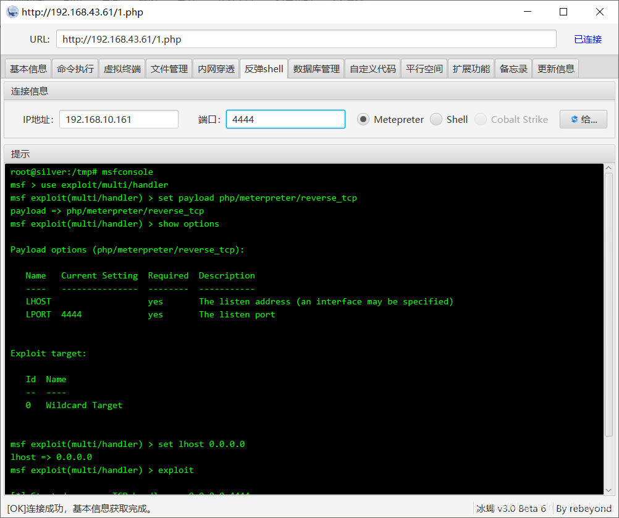Click the final 'exploit' command line
The image size is (619, 518).
(x=102, y=470)
